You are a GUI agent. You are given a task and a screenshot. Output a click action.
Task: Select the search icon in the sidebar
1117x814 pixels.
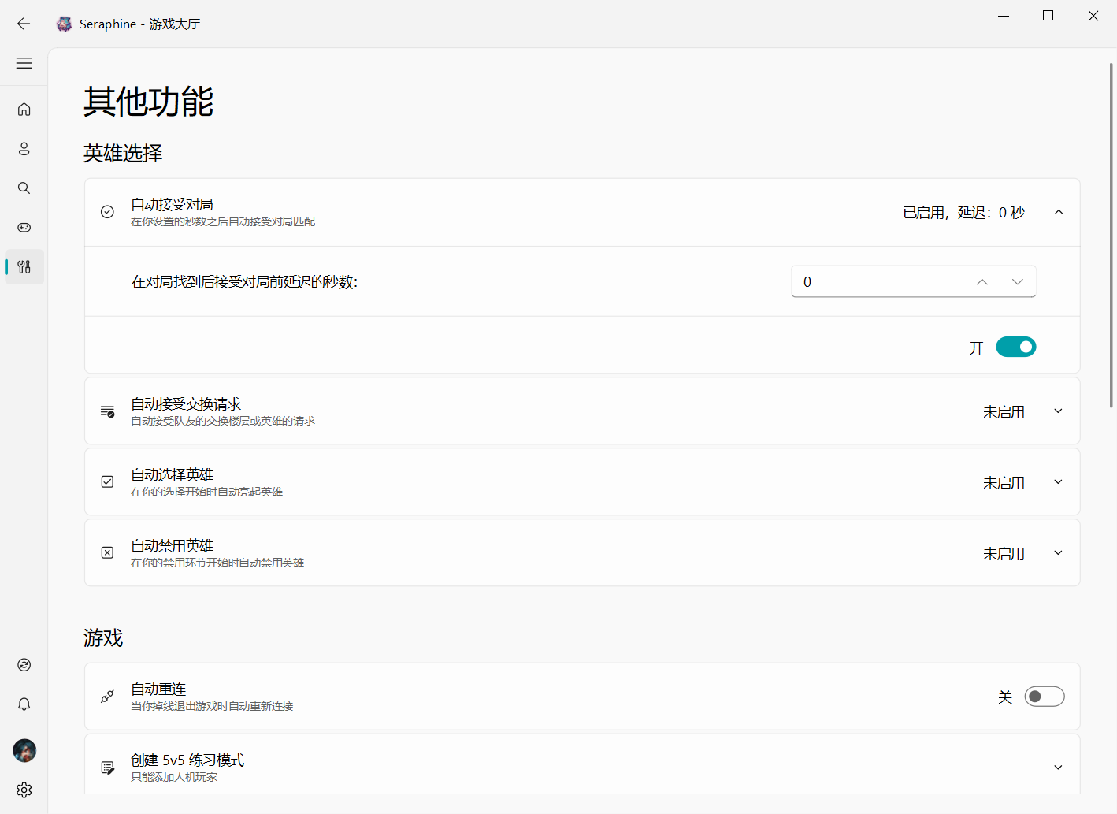pyautogui.click(x=24, y=188)
